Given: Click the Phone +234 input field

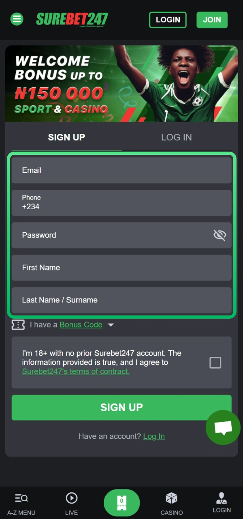Looking at the screenshot, I should [122, 203].
